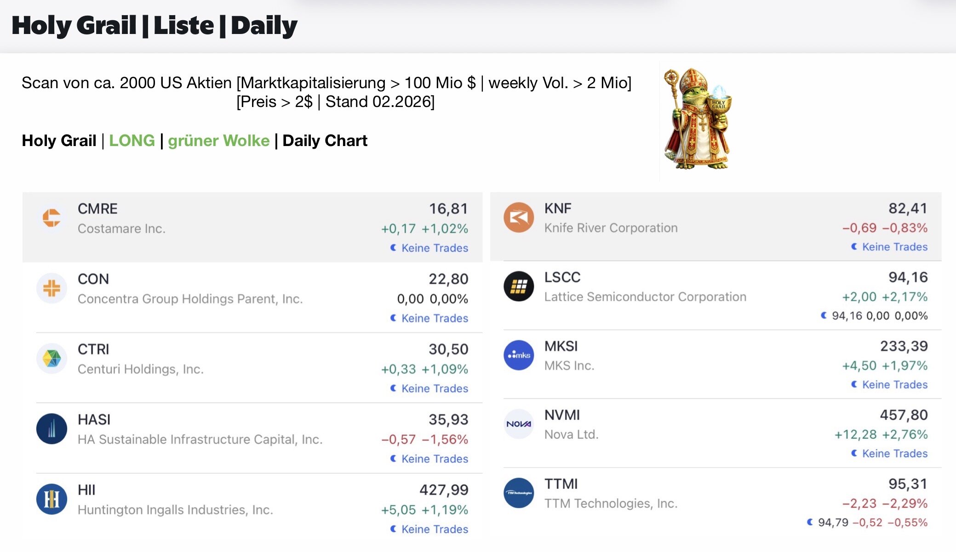Click the Huntington Ingalls HII logo
The width and height of the screenshot is (956, 552).
[52, 499]
